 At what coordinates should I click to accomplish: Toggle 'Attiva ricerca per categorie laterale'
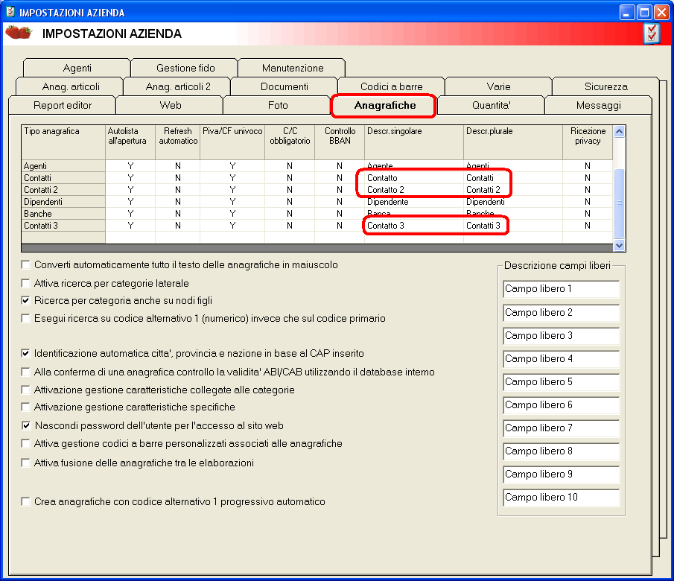pyautogui.click(x=26, y=283)
